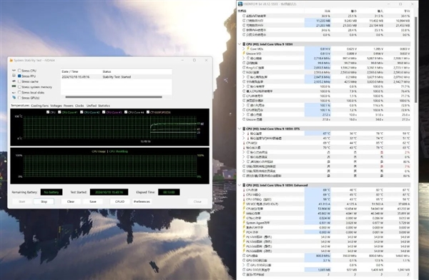Click the HWiNFO vertical scrollbar
Viewport: 429px width, 280px height.
(416, 60)
